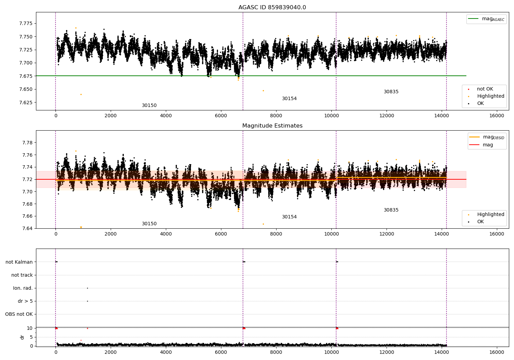514x360 pixels.
Task: Click y-axis tick "7.68" on middle plot
Action: 27,204
